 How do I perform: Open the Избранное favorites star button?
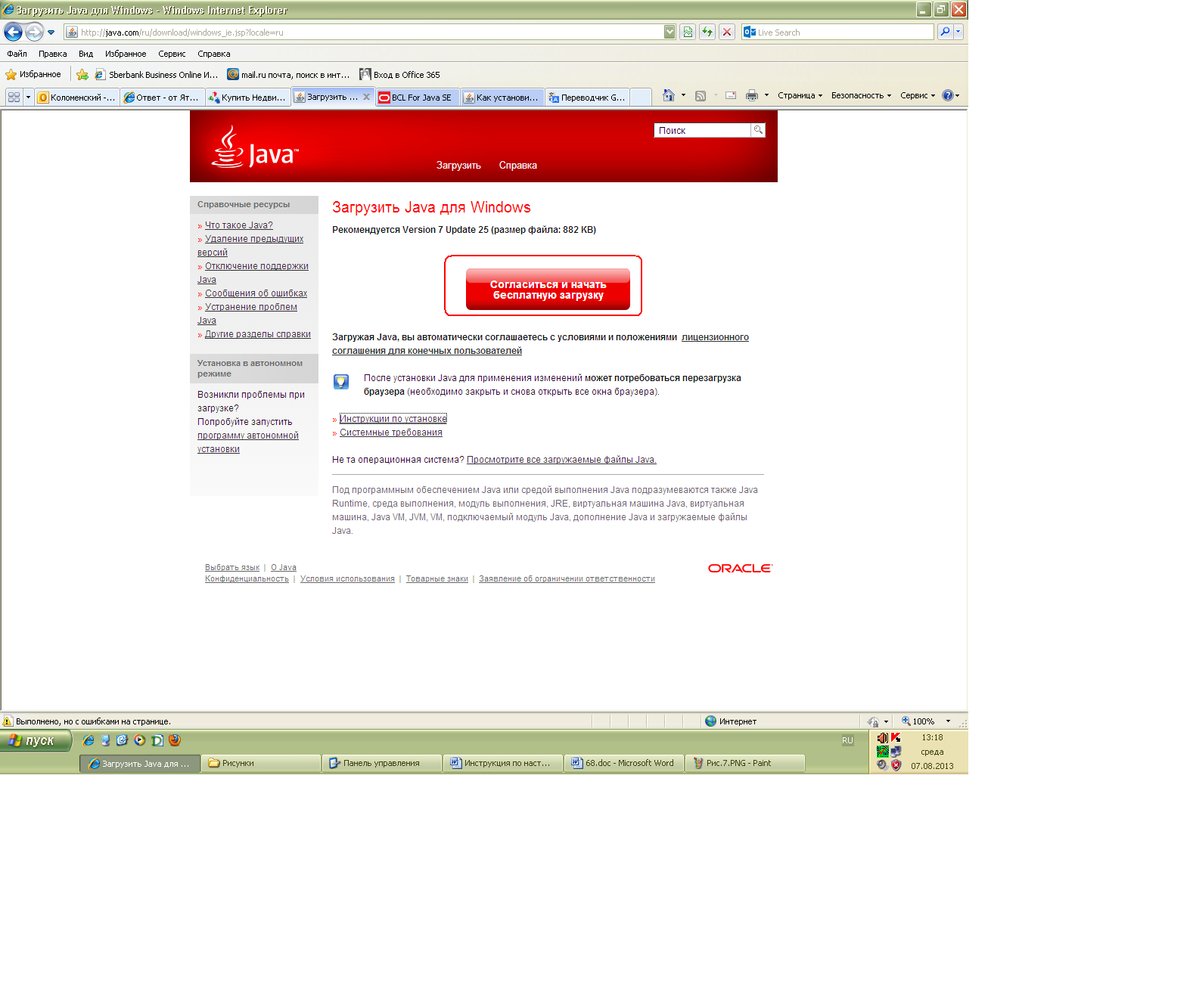33,74
